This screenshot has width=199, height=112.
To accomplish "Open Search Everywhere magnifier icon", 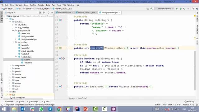I will (193, 9).
